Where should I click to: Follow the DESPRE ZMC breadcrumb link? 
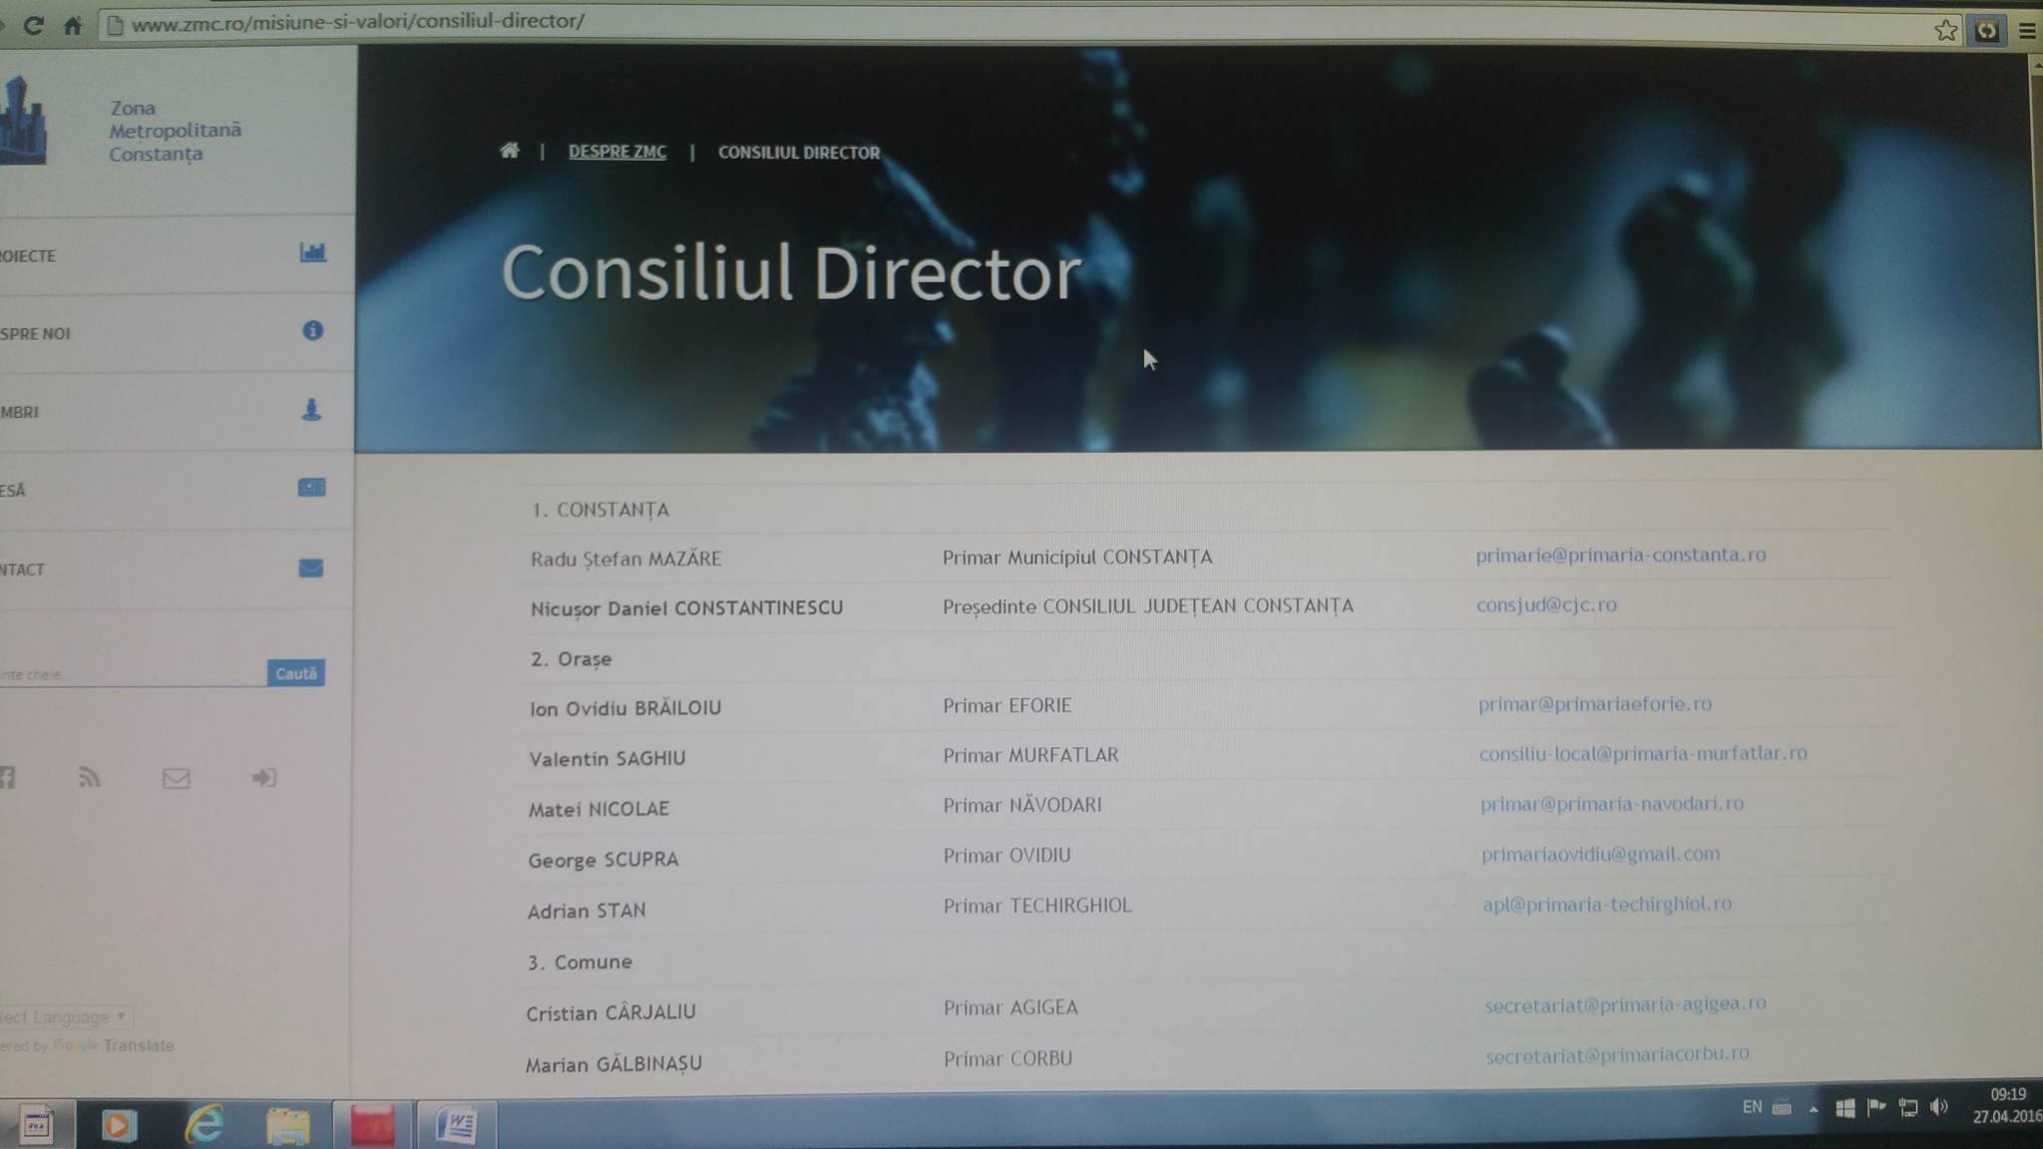coord(616,152)
